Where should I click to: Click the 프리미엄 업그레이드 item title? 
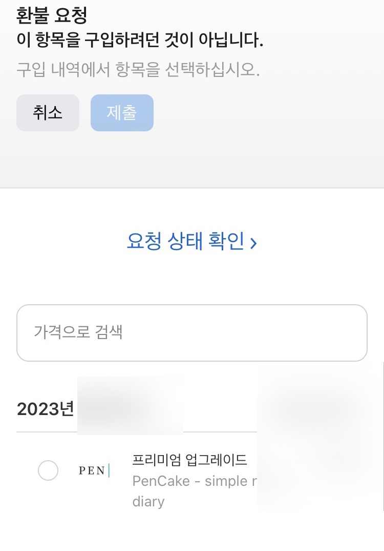point(189,460)
